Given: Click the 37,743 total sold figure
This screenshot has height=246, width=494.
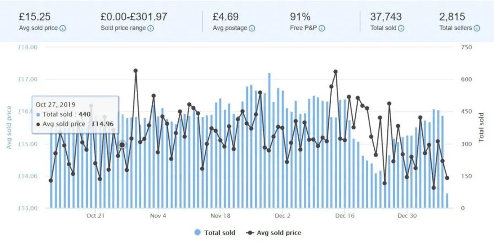Looking at the screenshot, I should (x=386, y=17).
